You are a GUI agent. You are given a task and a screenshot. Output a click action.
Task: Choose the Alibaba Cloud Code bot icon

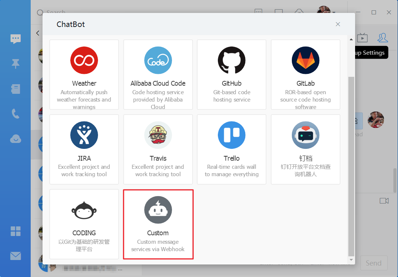click(158, 60)
